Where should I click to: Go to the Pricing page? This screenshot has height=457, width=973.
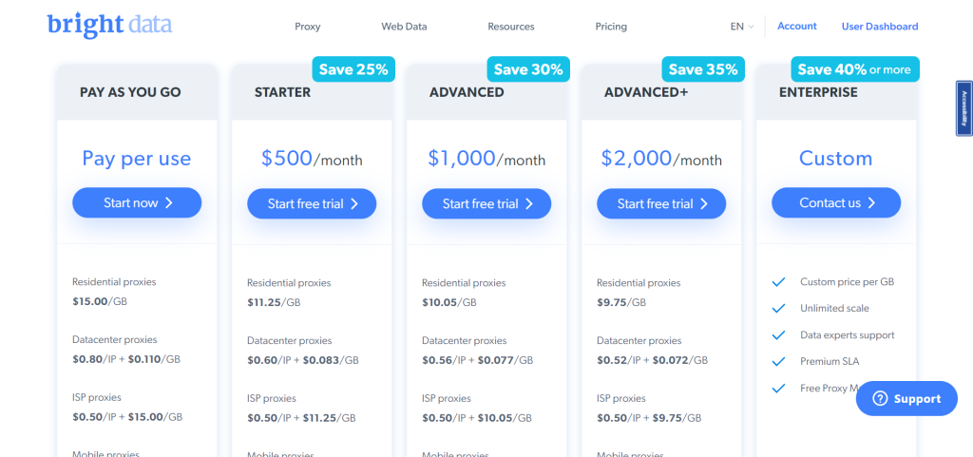[x=611, y=27]
